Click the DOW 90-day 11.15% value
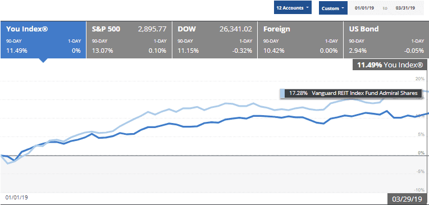This screenshot has height=205, width=429. tap(188, 51)
